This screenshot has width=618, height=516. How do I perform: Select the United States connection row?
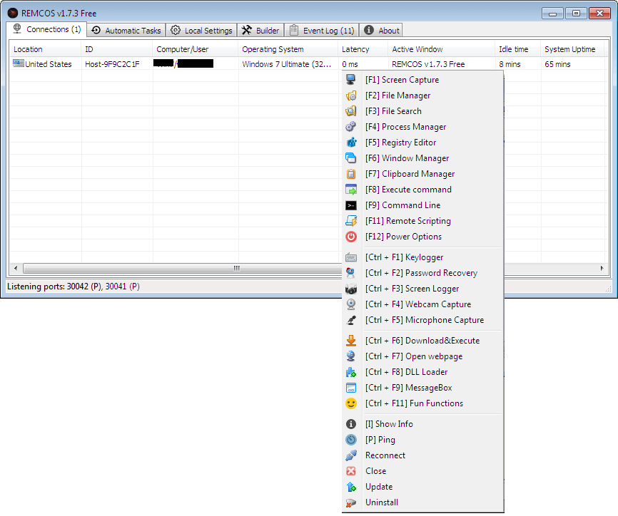coord(308,64)
